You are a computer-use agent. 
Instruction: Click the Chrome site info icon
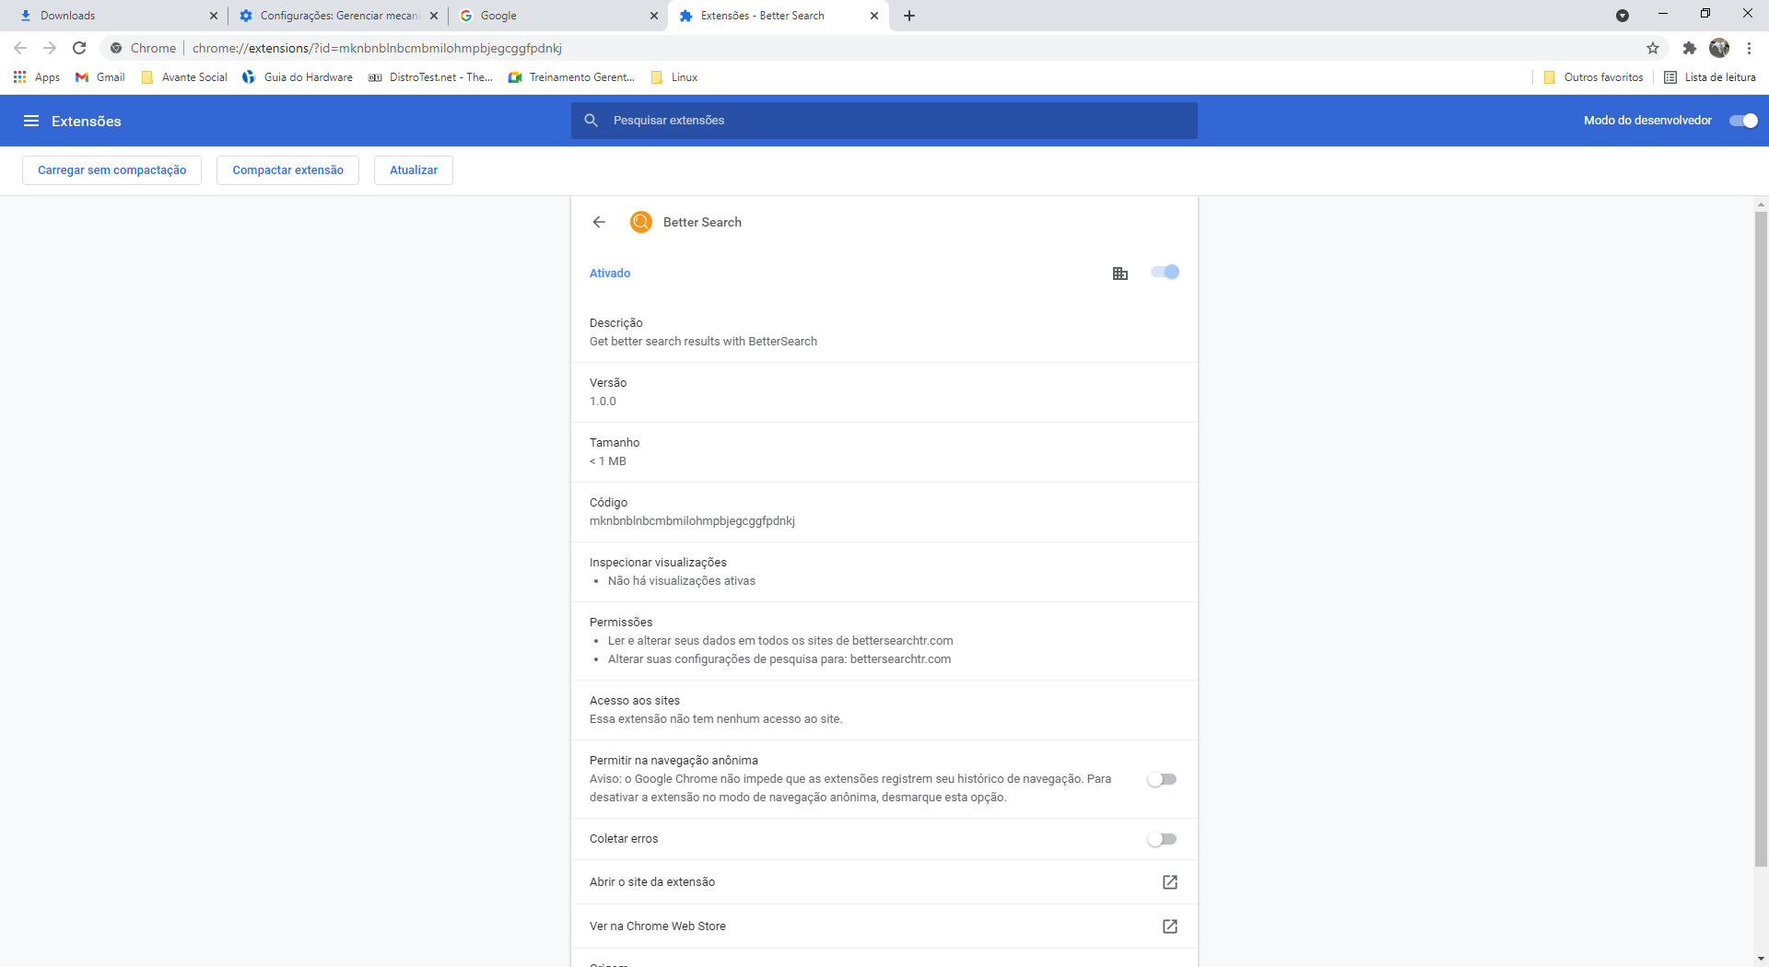pos(116,48)
